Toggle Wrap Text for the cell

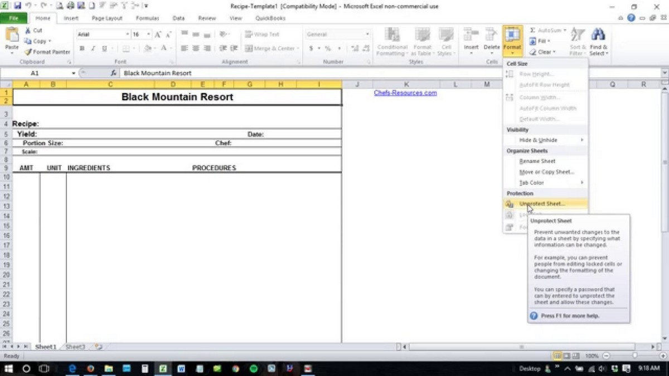[262, 35]
